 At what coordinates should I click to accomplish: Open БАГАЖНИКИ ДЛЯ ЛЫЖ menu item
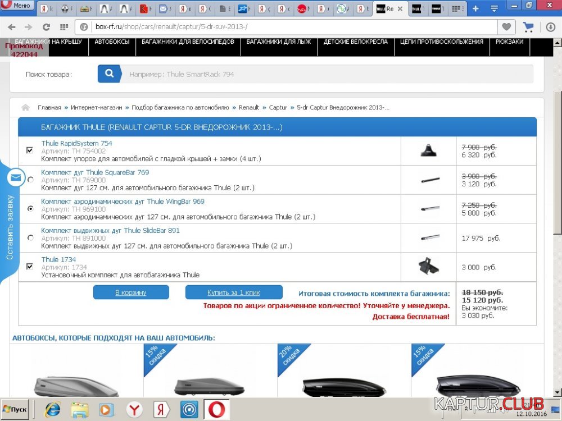tap(279, 42)
